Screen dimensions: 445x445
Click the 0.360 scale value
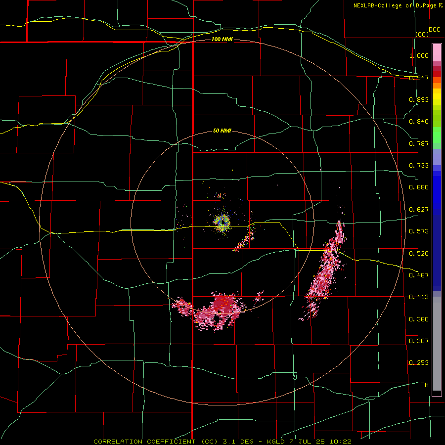coord(419,319)
